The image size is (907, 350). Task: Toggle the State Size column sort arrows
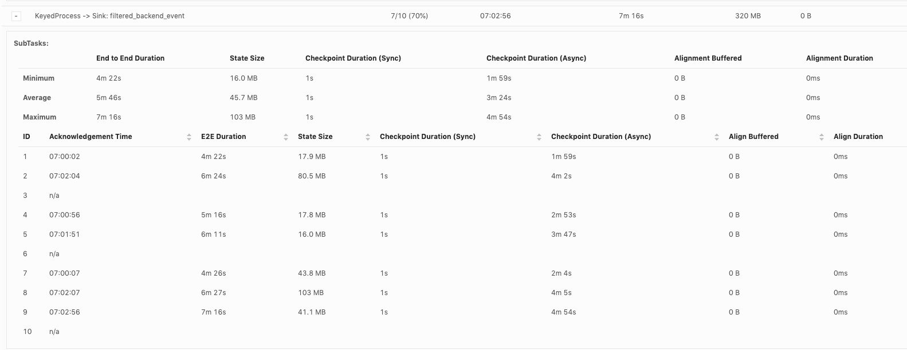click(368, 137)
